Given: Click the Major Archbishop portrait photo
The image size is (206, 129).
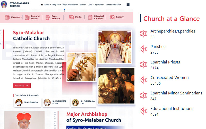Looking at the screenshot, I should point(24,120).
